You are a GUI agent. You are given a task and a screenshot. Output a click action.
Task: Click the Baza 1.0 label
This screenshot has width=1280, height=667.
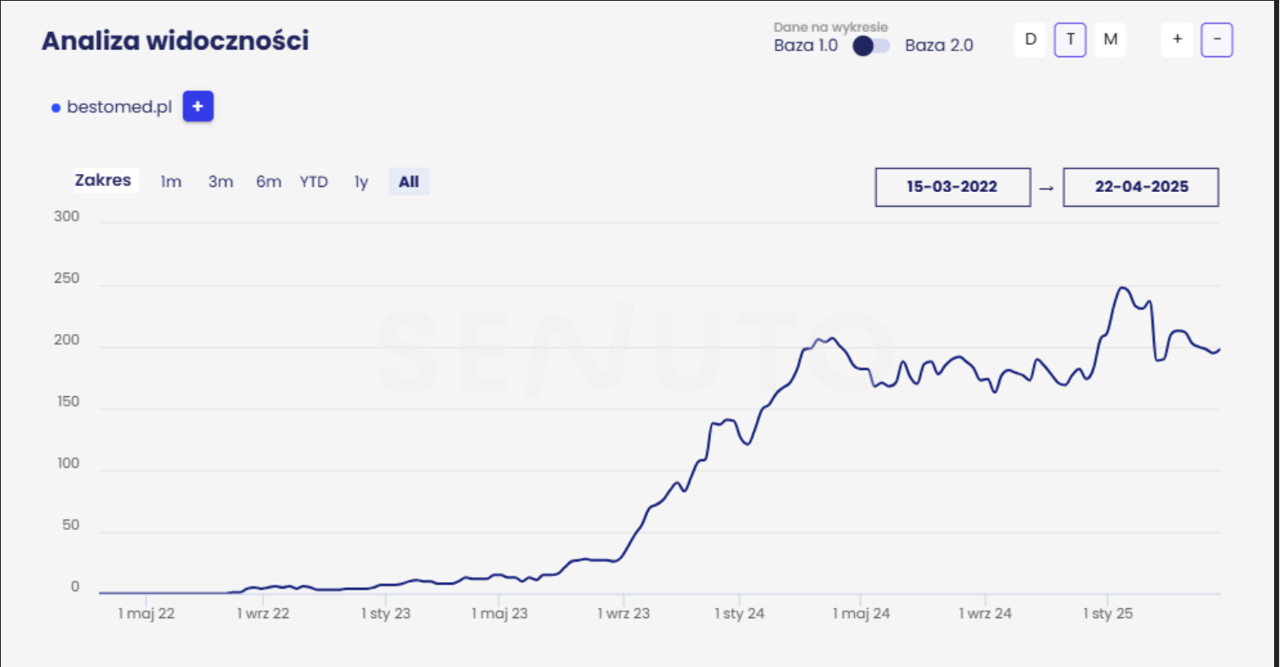pos(805,45)
